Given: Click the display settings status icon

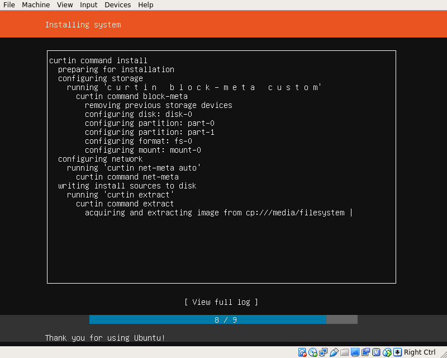Looking at the screenshot, I should coord(355,352).
